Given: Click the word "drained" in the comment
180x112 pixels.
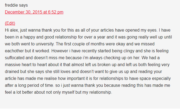Looking at the screenshot, I should point(12,72).
